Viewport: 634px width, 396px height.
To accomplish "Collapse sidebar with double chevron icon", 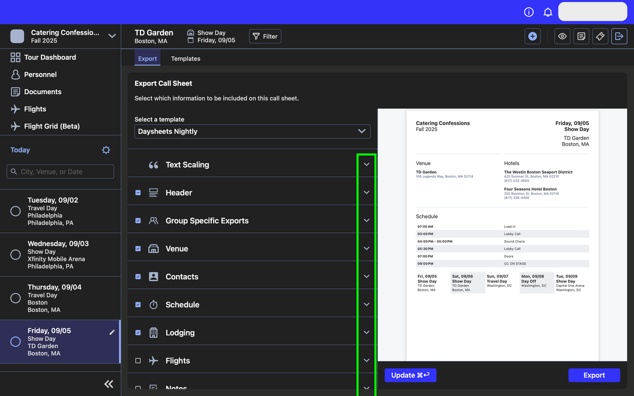I will pos(109,384).
